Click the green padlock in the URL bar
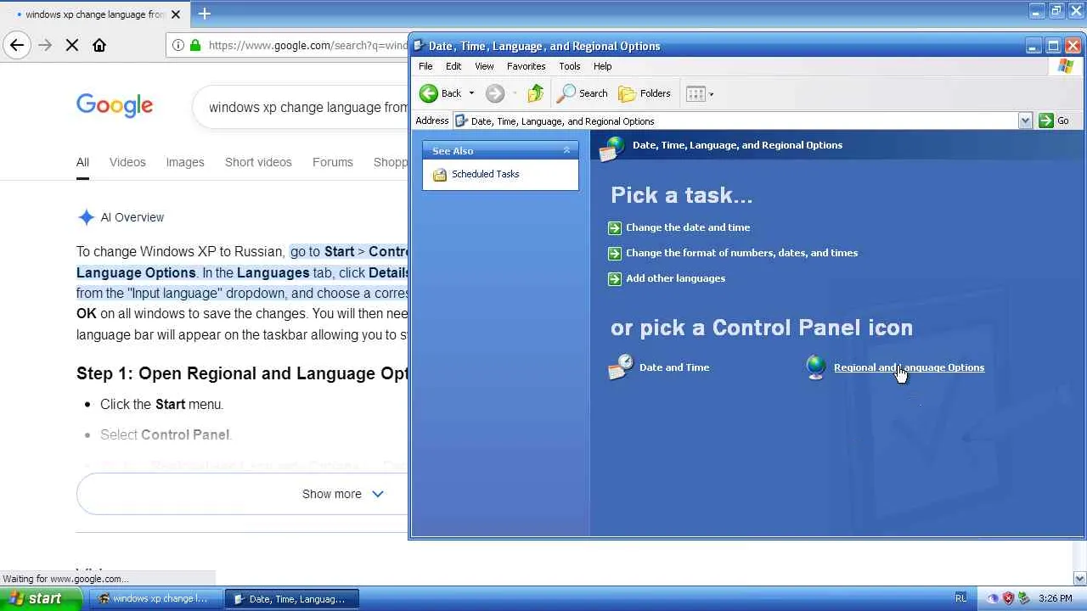The width and height of the screenshot is (1087, 611). (x=195, y=45)
